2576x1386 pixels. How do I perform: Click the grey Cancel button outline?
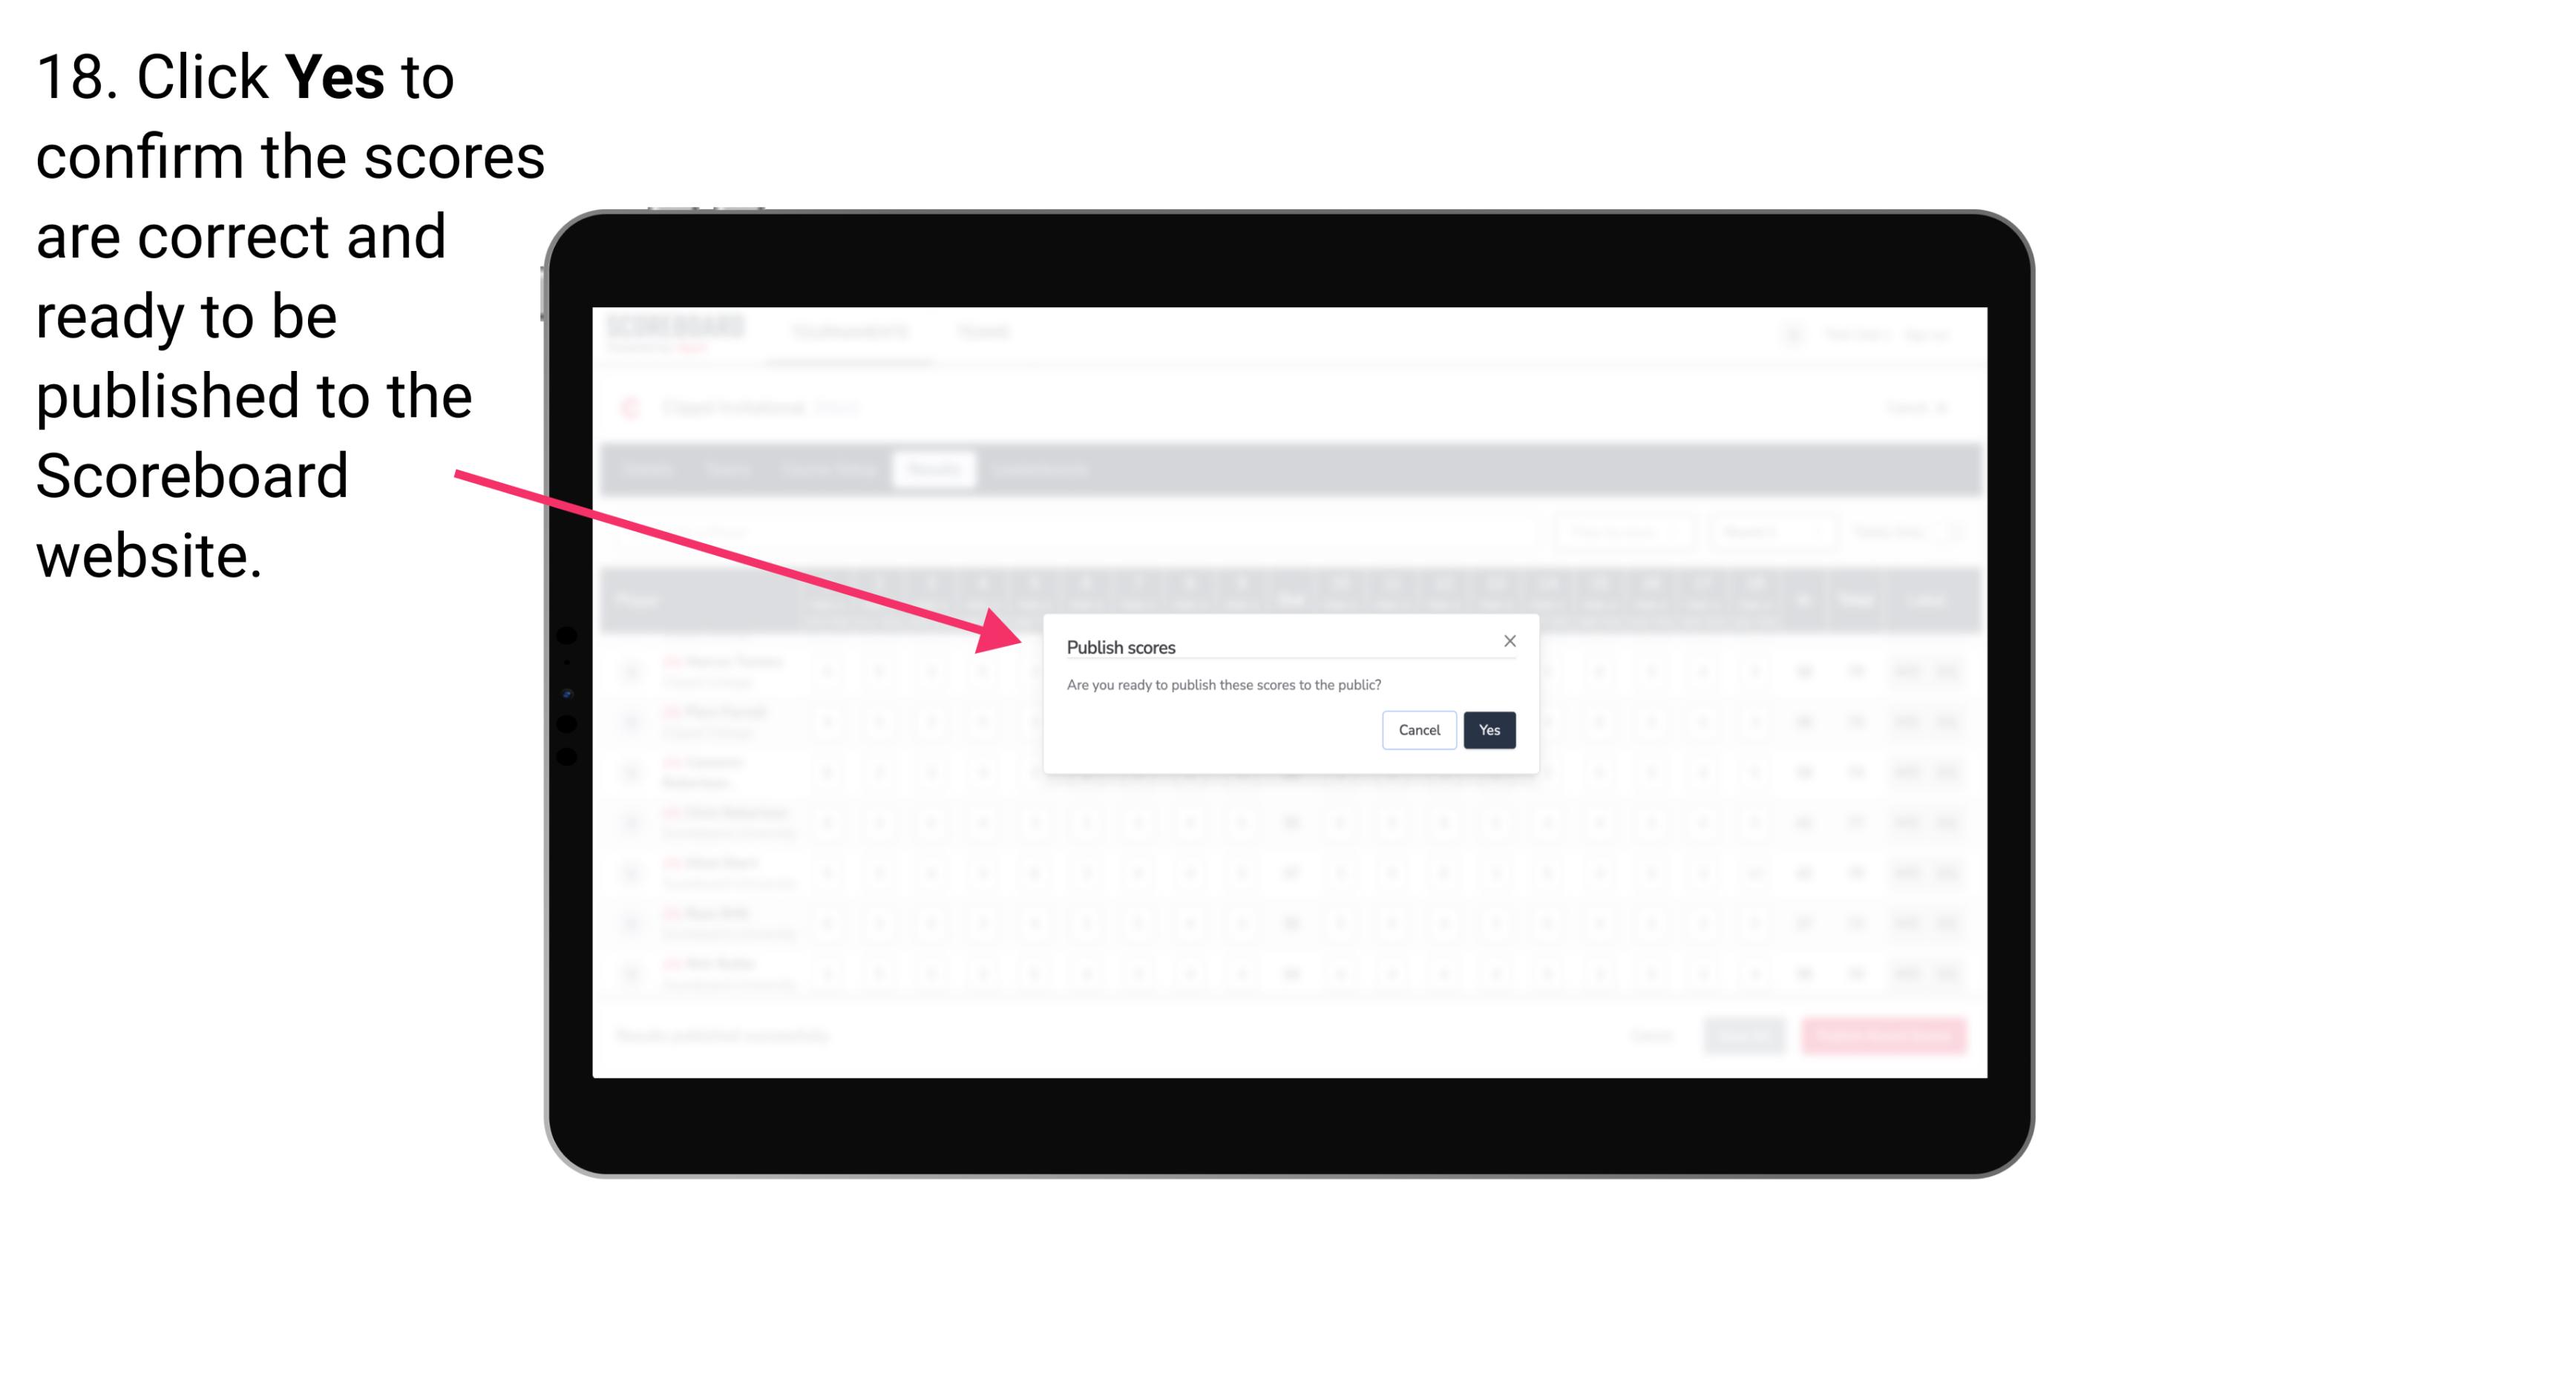tap(1420, 729)
